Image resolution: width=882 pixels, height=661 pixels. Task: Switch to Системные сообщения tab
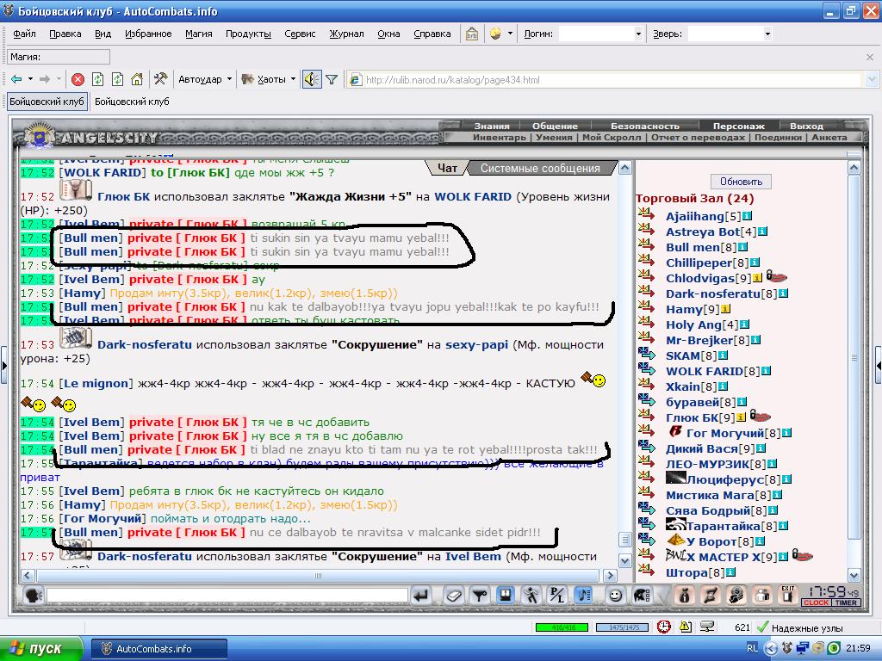click(540, 168)
